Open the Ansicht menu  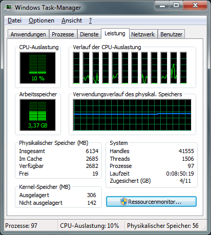(72, 20)
